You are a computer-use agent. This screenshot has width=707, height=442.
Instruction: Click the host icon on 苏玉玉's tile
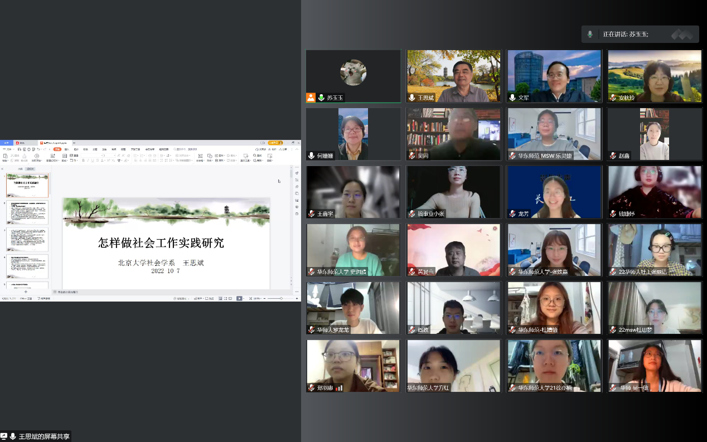[311, 98]
